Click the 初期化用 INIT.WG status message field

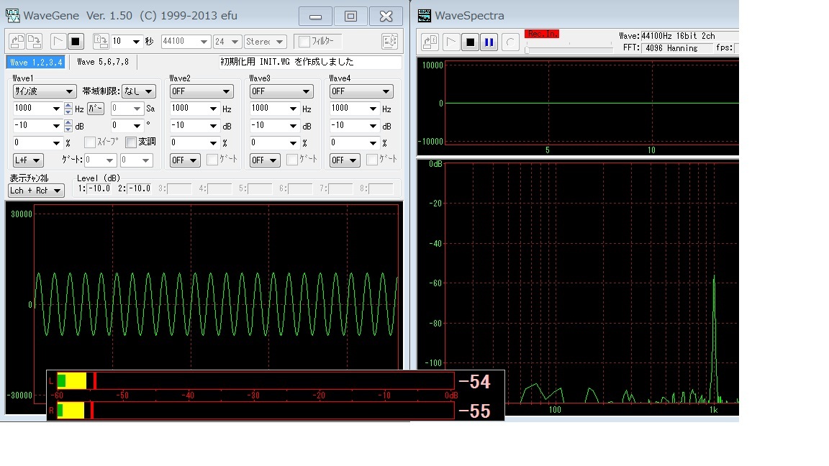tap(310, 62)
